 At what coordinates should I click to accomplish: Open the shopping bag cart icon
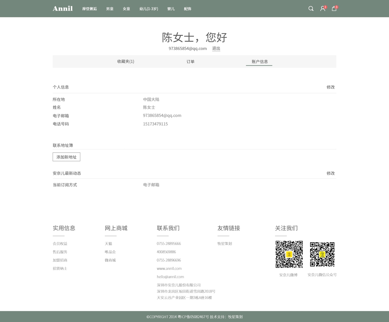(x=334, y=9)
